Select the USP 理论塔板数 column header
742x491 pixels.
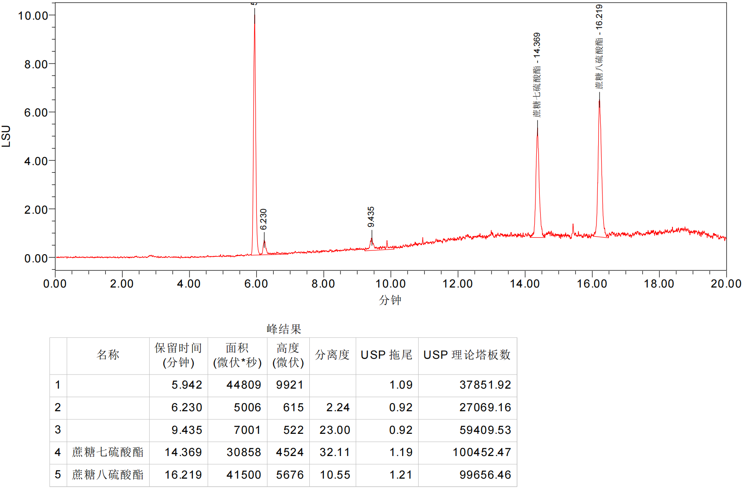pos(467,355)
